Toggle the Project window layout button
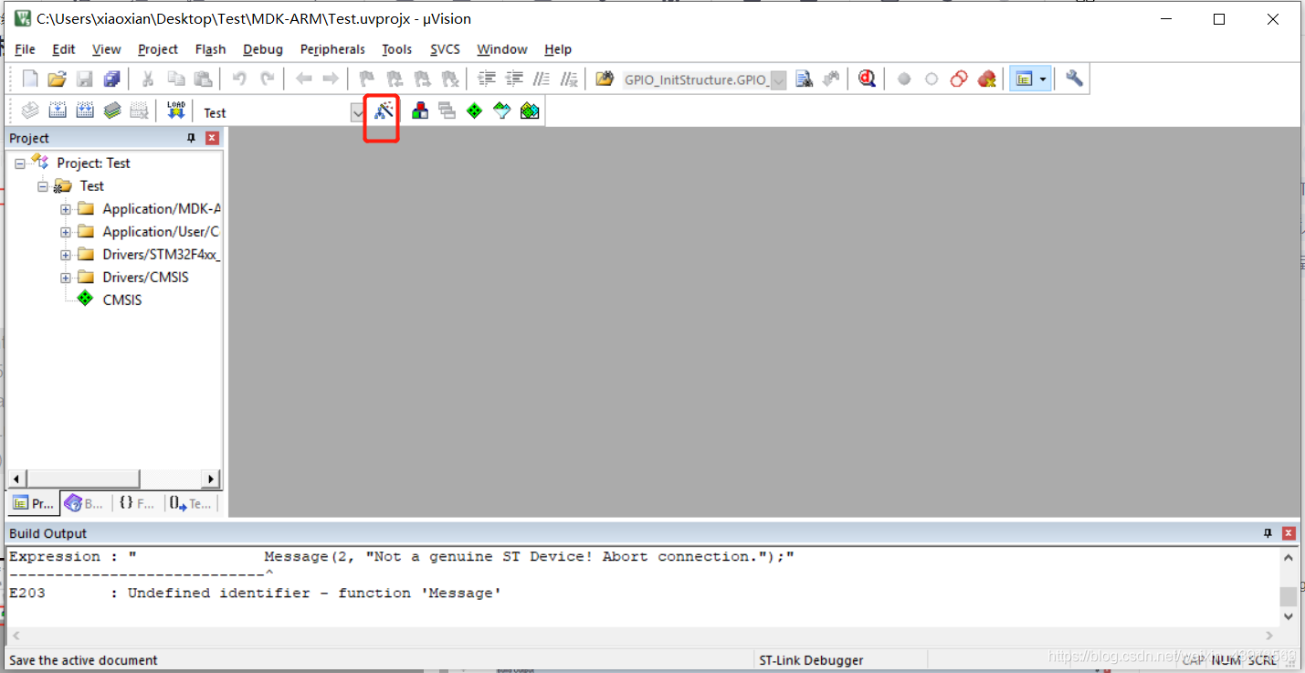 pyautogui.click(x=1024, y=79)
